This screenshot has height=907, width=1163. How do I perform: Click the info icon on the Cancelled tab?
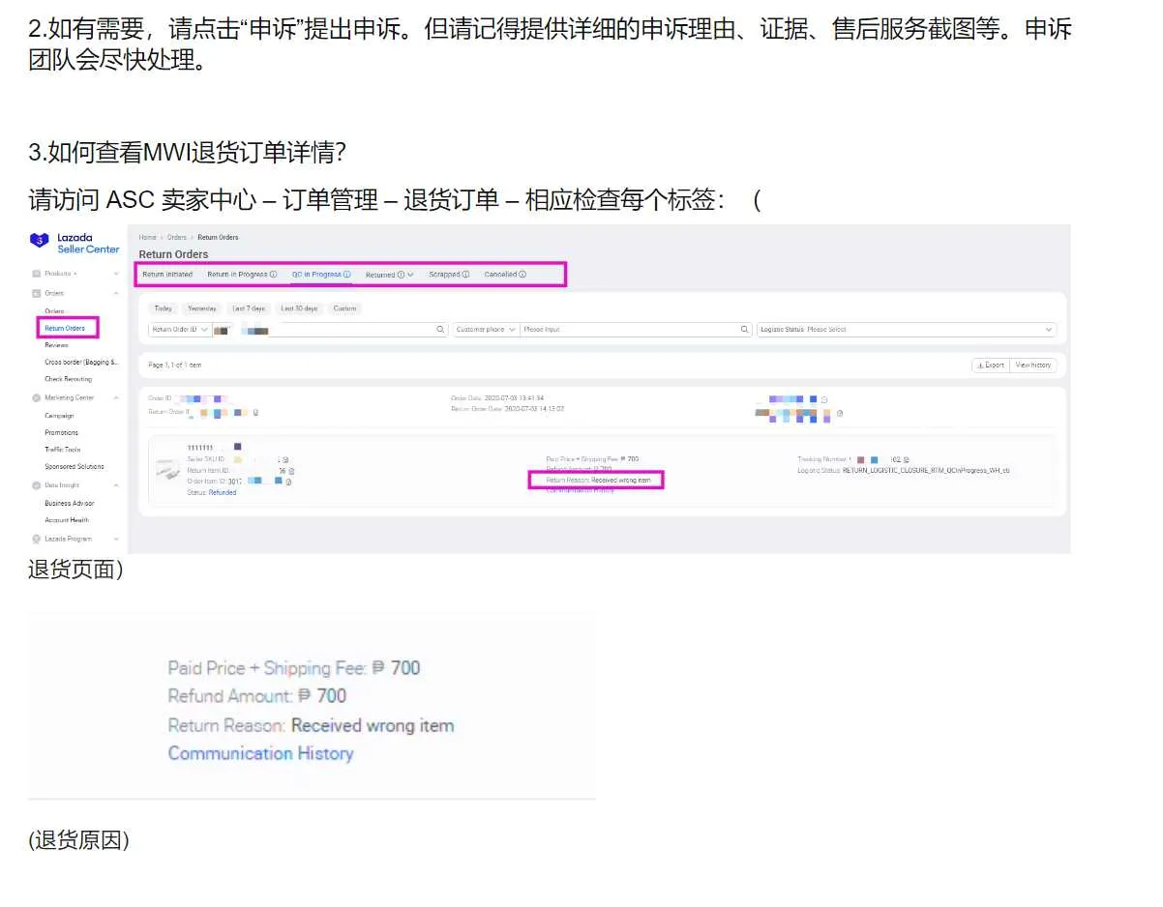[x=523, y=274]
